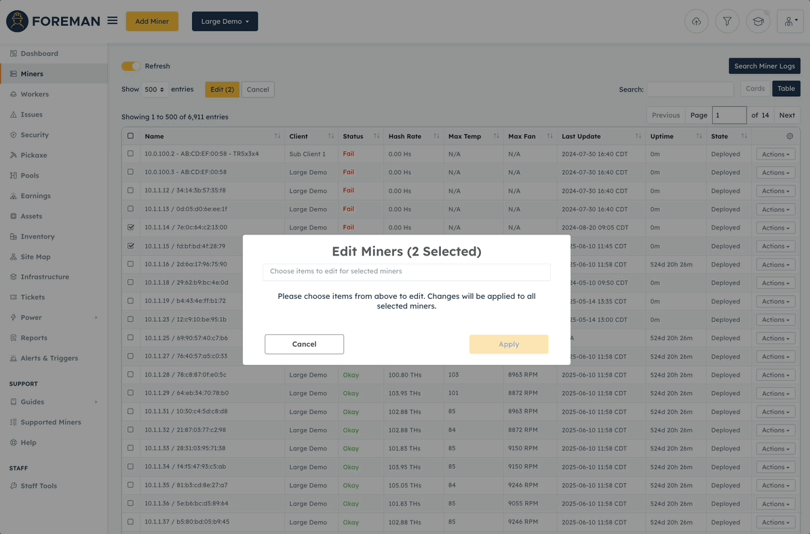Sort table by Status column header
Image resolution: width=810 pixels, height=534 pixels.
coord(361,136)
